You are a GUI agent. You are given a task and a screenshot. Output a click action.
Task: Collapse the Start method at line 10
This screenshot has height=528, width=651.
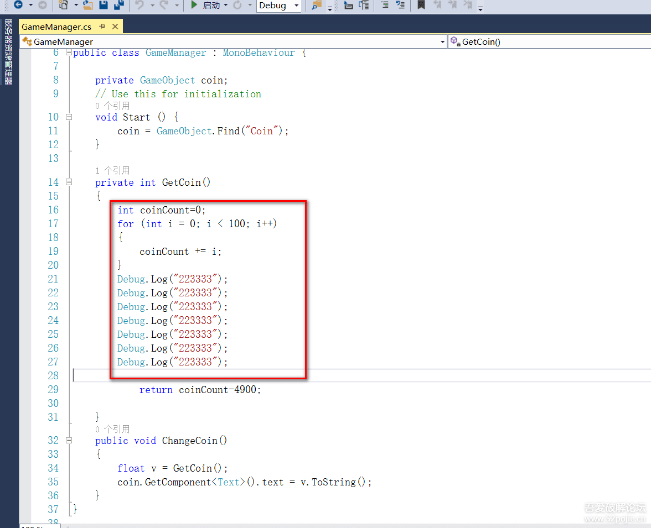click(69, 117)
